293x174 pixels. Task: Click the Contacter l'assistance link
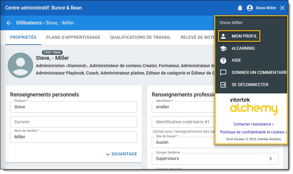tap(254, 124)
